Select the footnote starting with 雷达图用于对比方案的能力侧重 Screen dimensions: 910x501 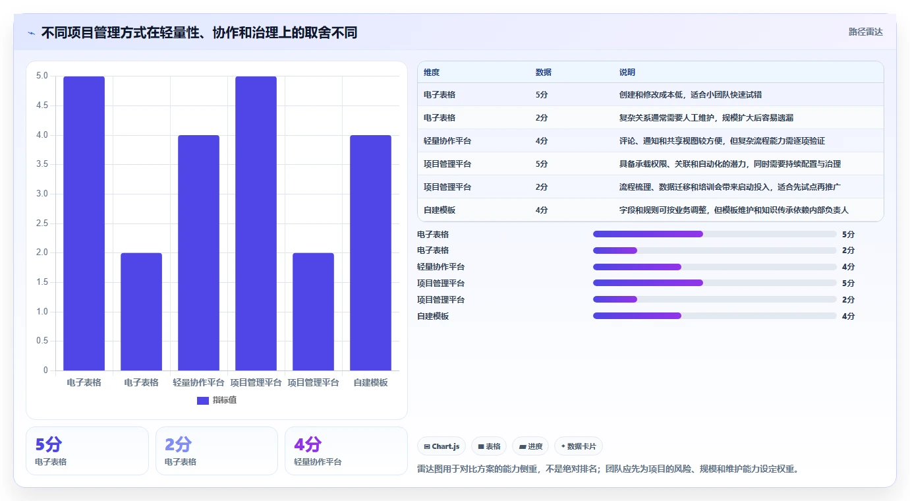608,469
